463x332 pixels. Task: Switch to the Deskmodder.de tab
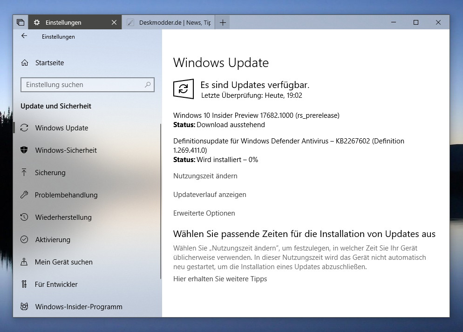tap(169, 22)
